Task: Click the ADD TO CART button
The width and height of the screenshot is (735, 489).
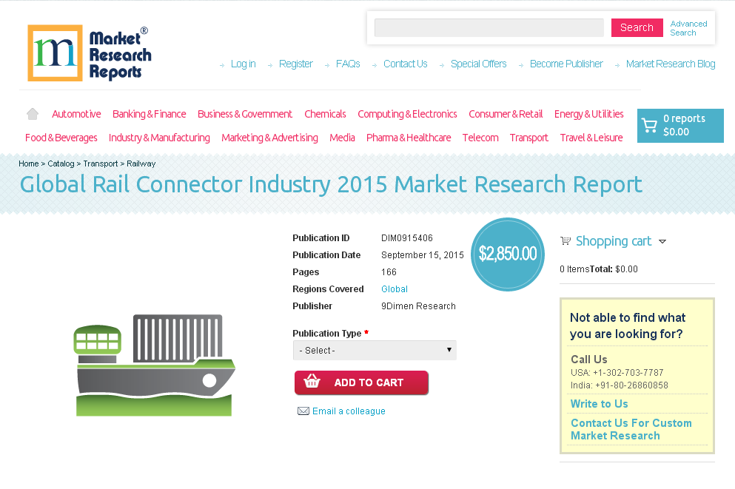Action: click(361, 382)
